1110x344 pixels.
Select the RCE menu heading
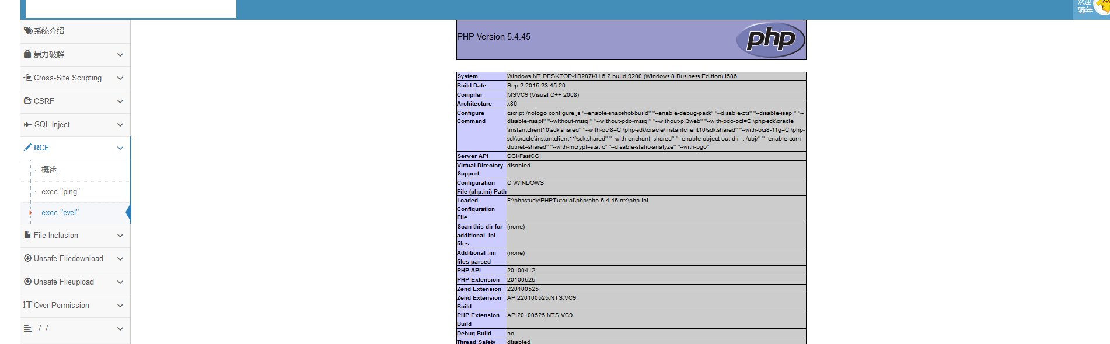point(75,148)
